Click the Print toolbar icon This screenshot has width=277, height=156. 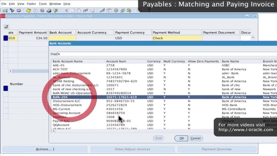[x=49, y=11]
